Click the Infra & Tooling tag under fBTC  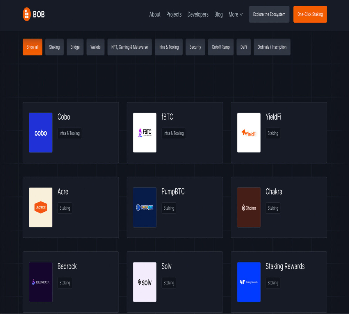tap(174, 133)
